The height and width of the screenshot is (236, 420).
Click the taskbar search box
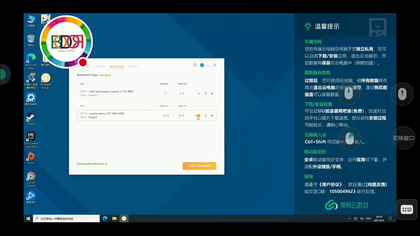(x=66, y=218)
